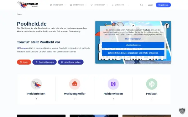Open the Heldenreisen menu item
188x117 pixels.
[x=78, y=5]
